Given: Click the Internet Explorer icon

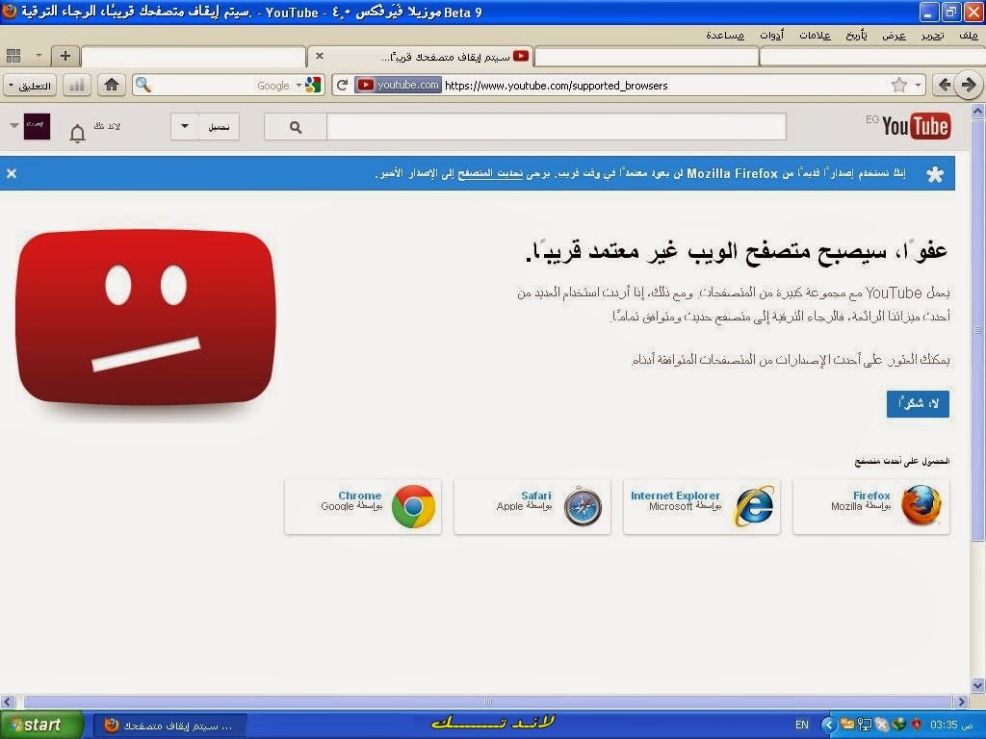Looking at the screenshot, I should 753,505.
